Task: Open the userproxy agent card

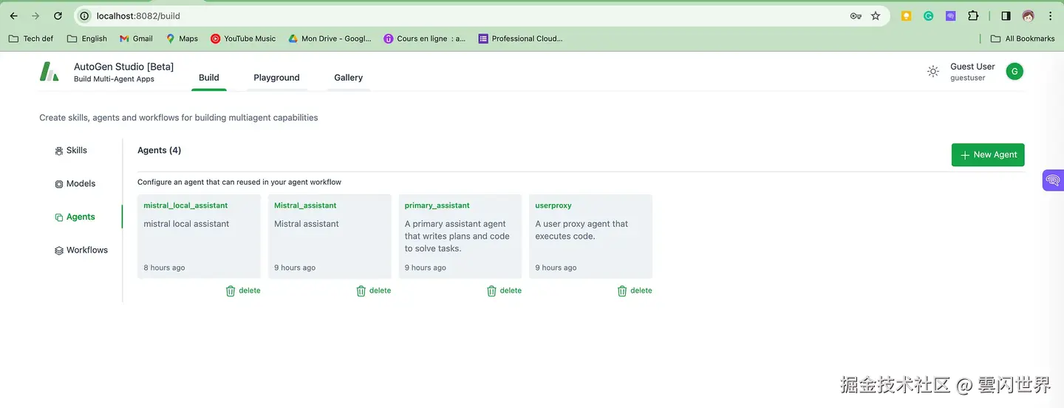Action: [x=591, y=237]
